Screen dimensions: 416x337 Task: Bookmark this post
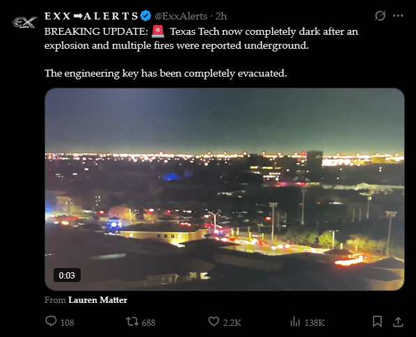click(377, 322)
